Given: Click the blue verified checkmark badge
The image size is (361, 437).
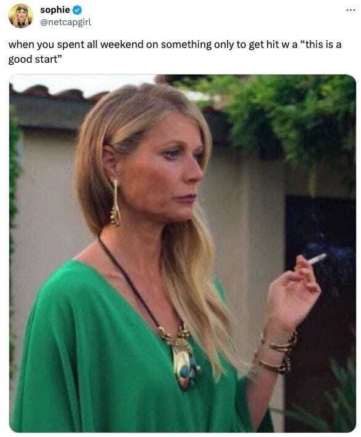Looking at the screenshot, I should click(x=77, y=10).
